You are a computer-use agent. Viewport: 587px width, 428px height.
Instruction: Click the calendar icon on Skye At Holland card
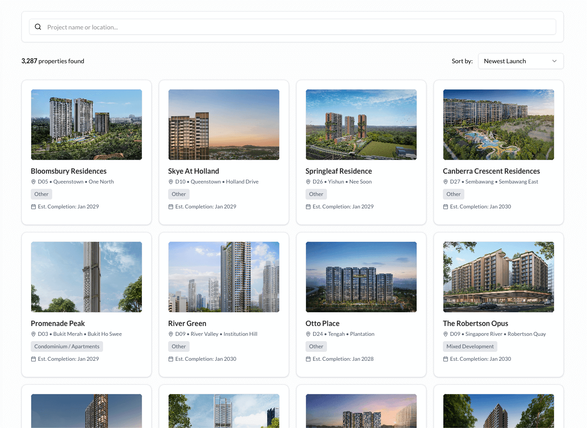tap(170, 206)
